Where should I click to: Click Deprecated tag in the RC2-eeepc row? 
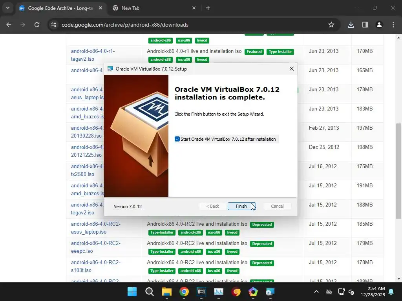coord(262,244)
